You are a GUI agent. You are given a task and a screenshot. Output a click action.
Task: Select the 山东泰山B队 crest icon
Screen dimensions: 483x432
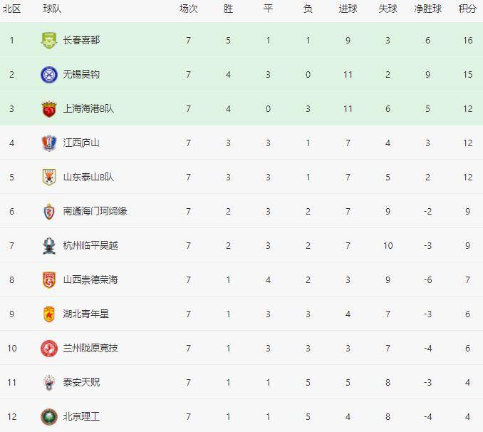49,178
